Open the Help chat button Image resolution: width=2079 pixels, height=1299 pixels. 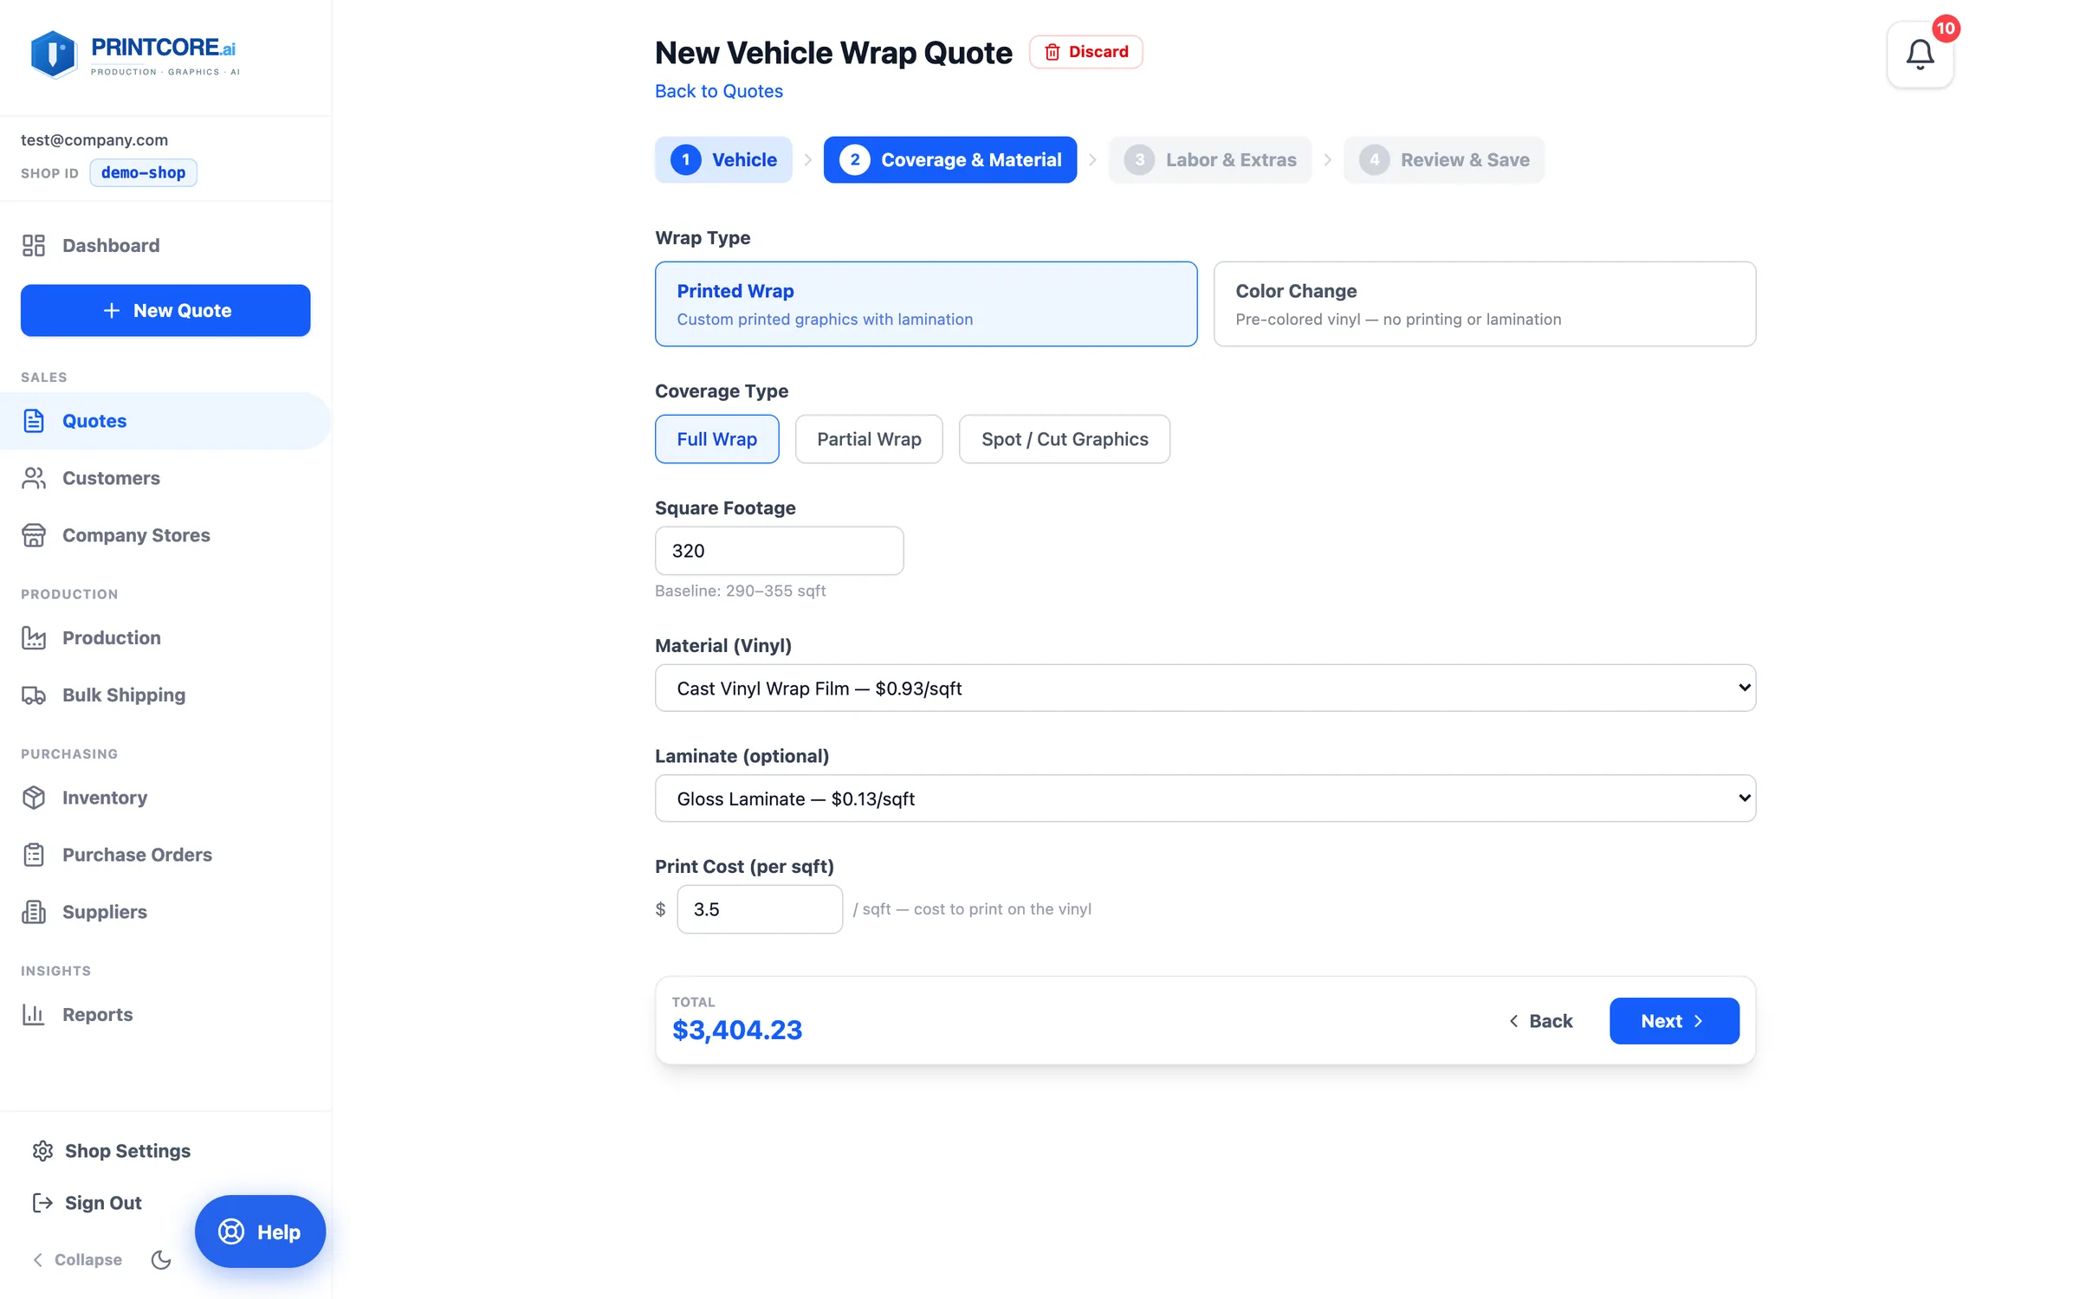[x=260, y=1231]
